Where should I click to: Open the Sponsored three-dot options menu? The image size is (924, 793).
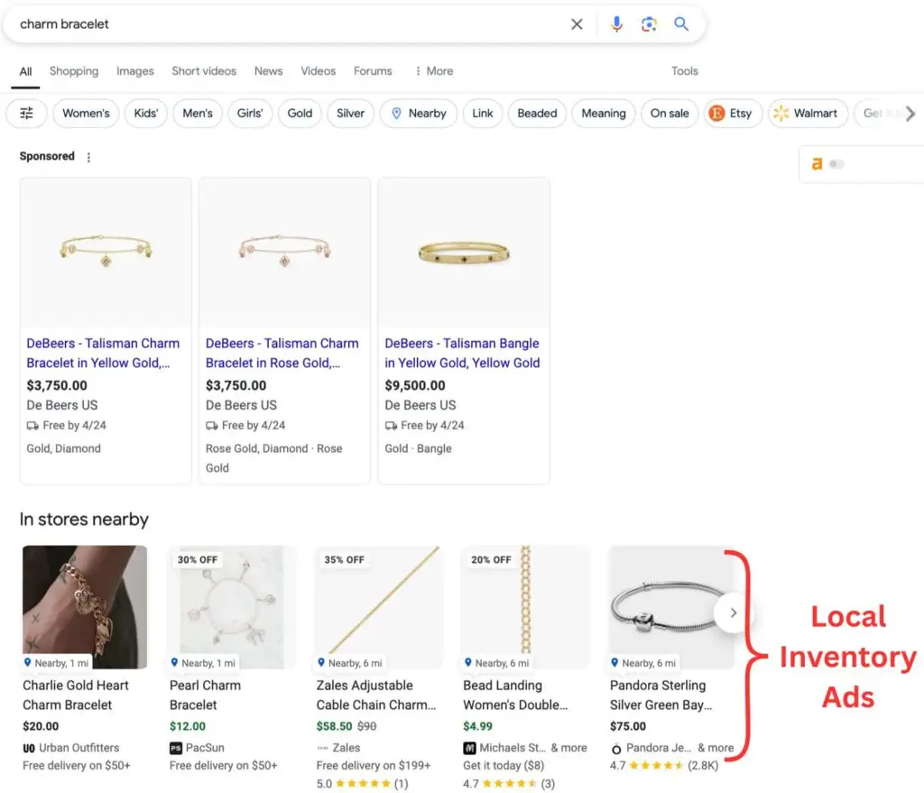[x=88, y=156]
